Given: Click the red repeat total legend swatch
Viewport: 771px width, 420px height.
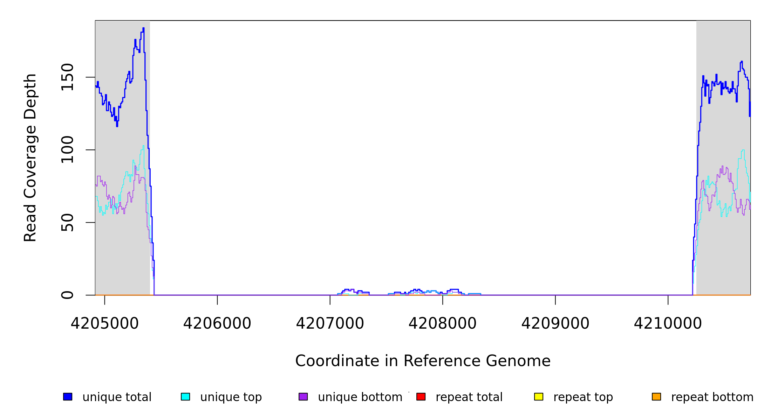Looking at the screenshot, I should (421, 397).
